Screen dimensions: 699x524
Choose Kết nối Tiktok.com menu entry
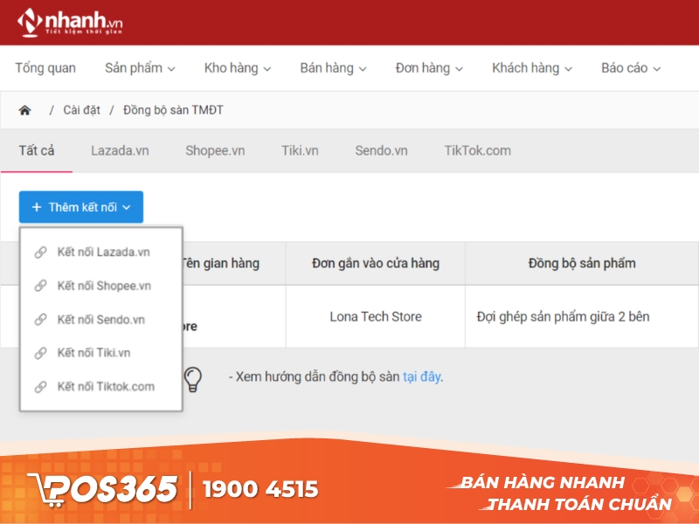[x=101, y=387]
